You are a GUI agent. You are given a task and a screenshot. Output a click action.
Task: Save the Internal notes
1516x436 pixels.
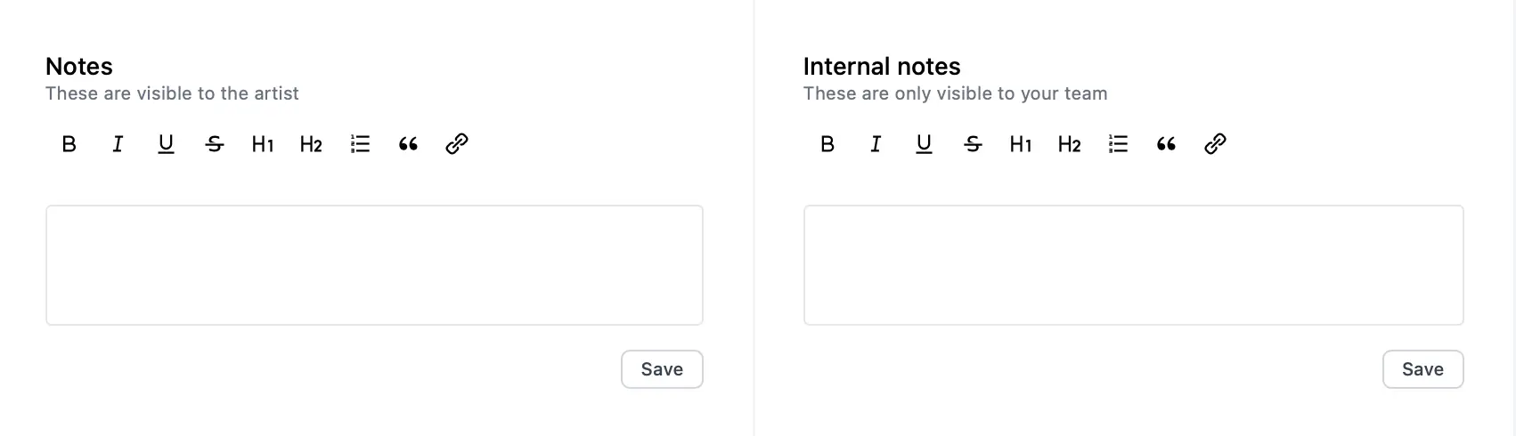1422,369
